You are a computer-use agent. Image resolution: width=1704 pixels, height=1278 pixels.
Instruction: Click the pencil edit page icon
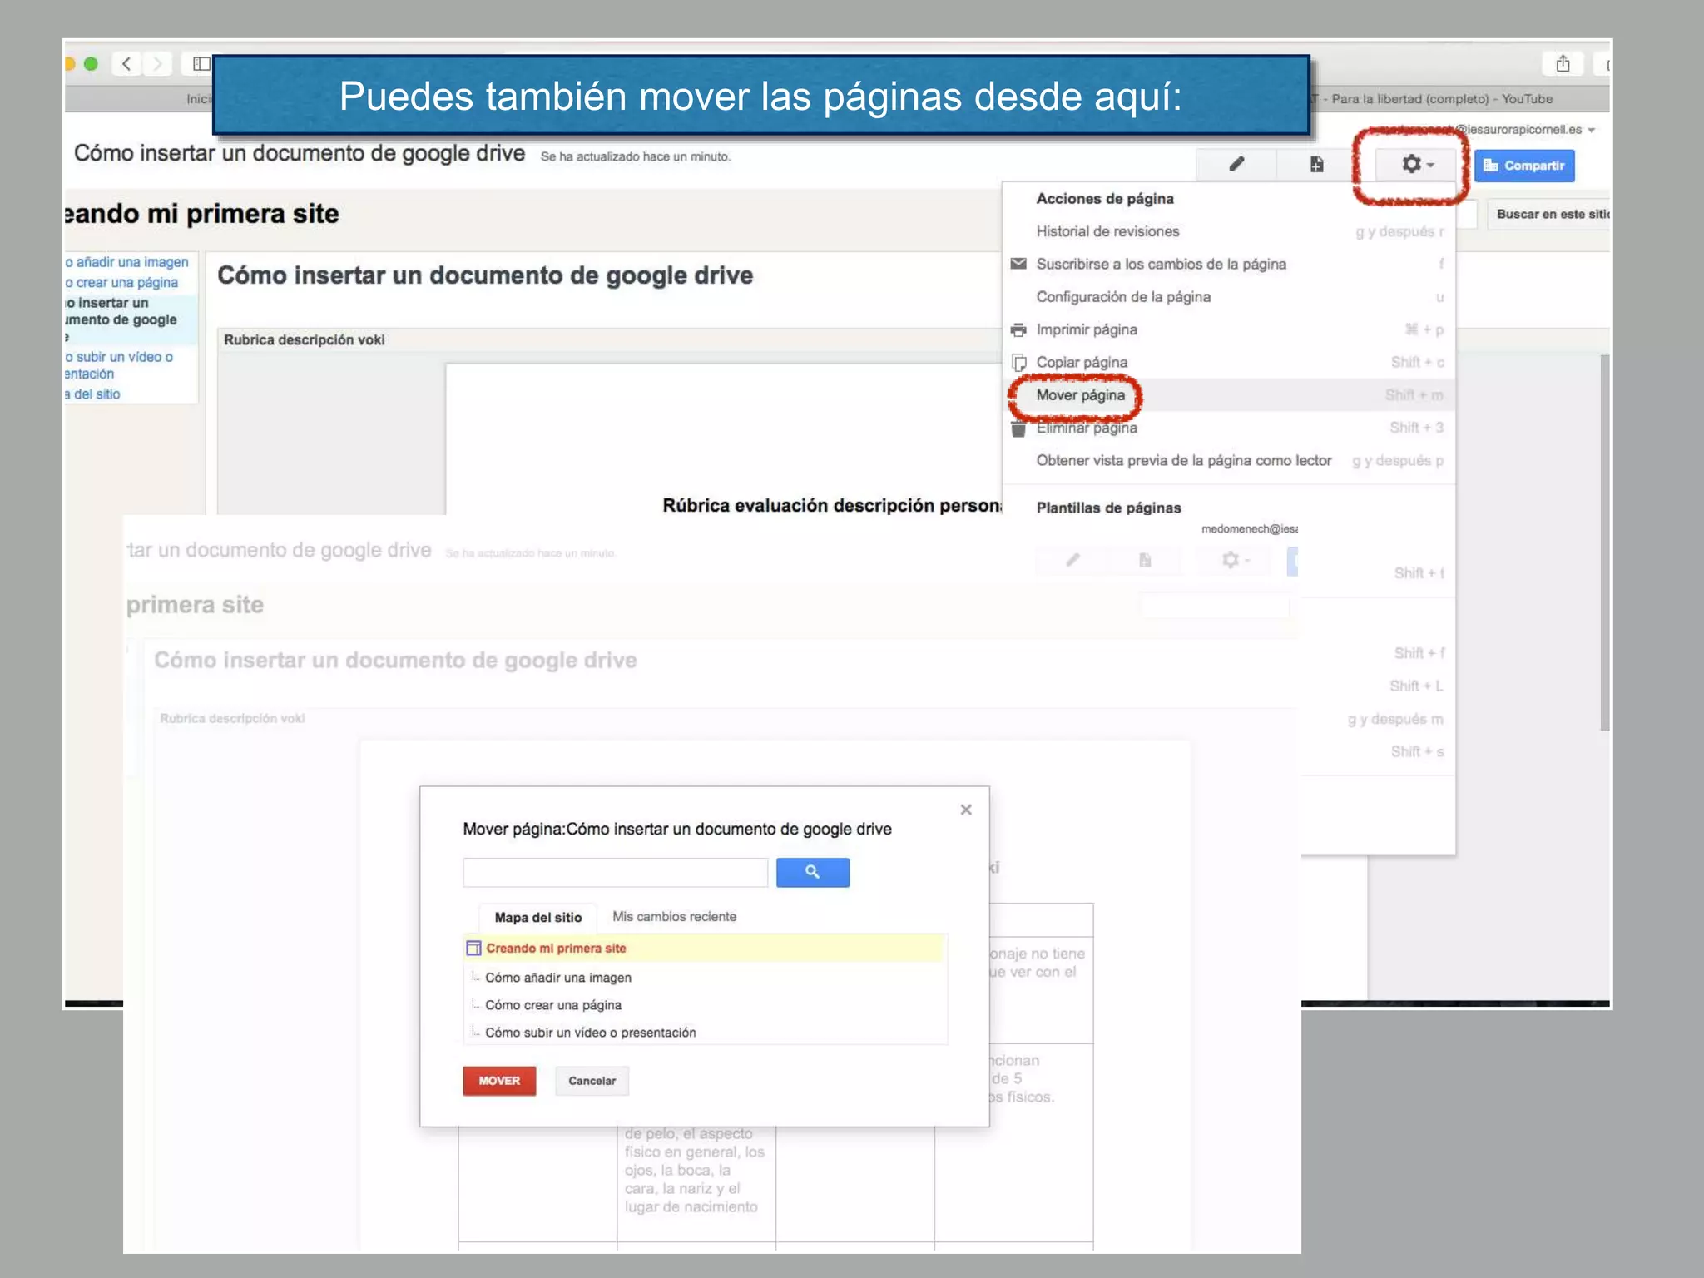(1236, 164)
